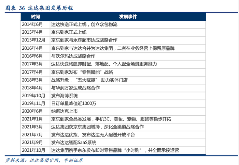This screenshot has height=165, width=239.
Task: Select the '2020年6月' date cell
Action: [x=36, y=111]
